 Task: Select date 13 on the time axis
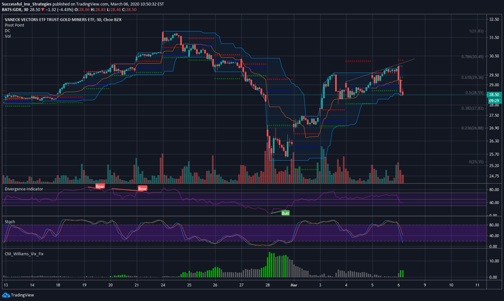[6, 285]
